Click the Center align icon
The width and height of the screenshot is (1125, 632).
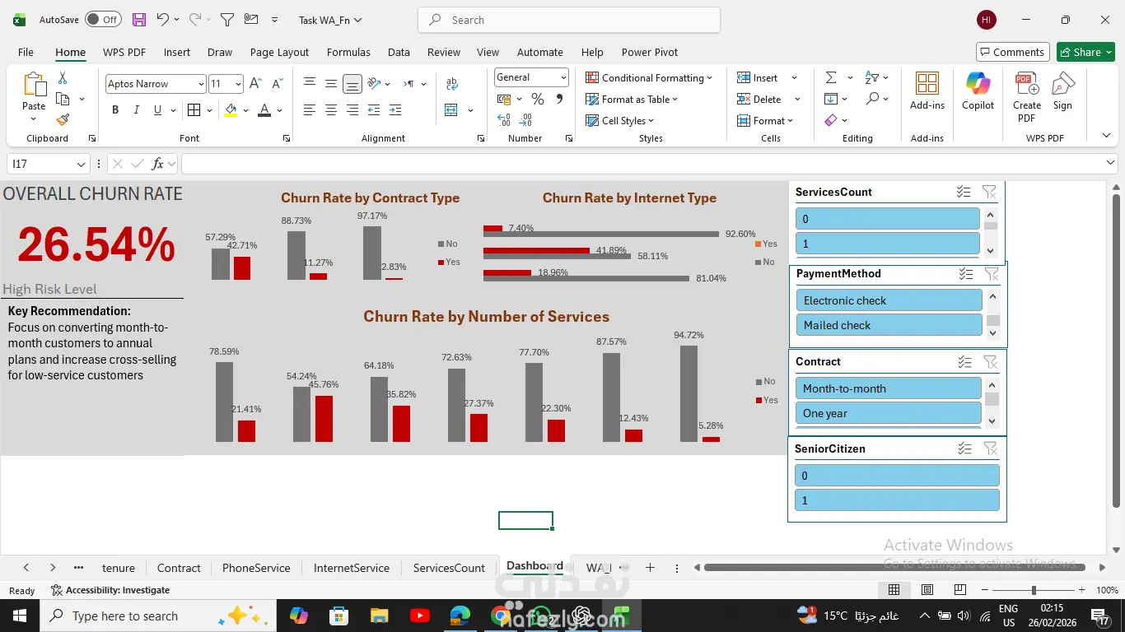331,110
